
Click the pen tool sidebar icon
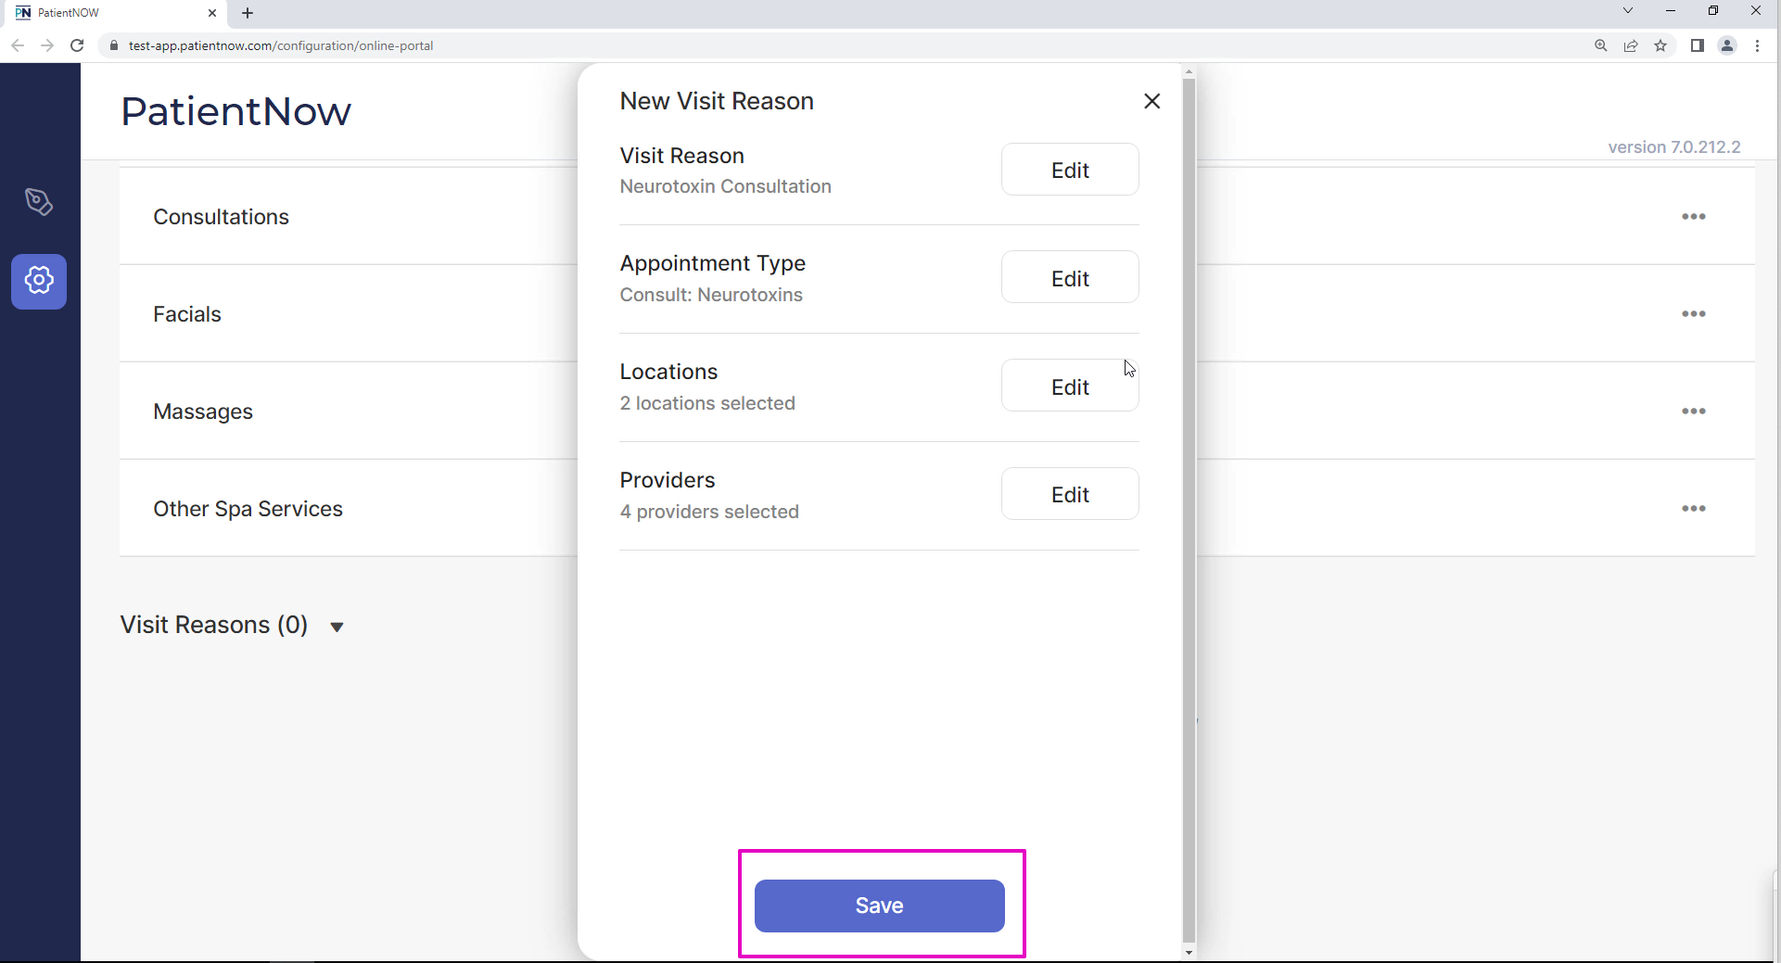(x=39, y=201)
